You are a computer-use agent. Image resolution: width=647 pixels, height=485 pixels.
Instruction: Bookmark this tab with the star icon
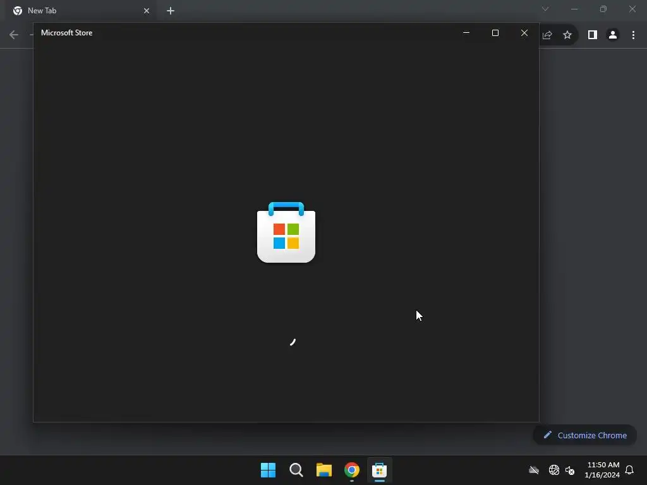tap(567, 35)
